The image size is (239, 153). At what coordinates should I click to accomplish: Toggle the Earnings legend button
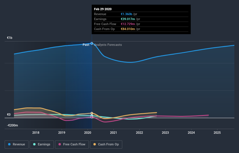pyautogui.click(x=42, y=145)
